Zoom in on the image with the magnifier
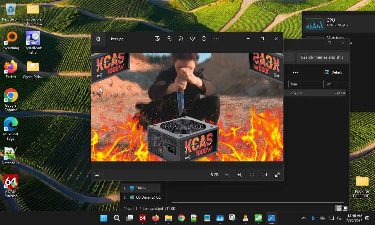 click(239, 175)
